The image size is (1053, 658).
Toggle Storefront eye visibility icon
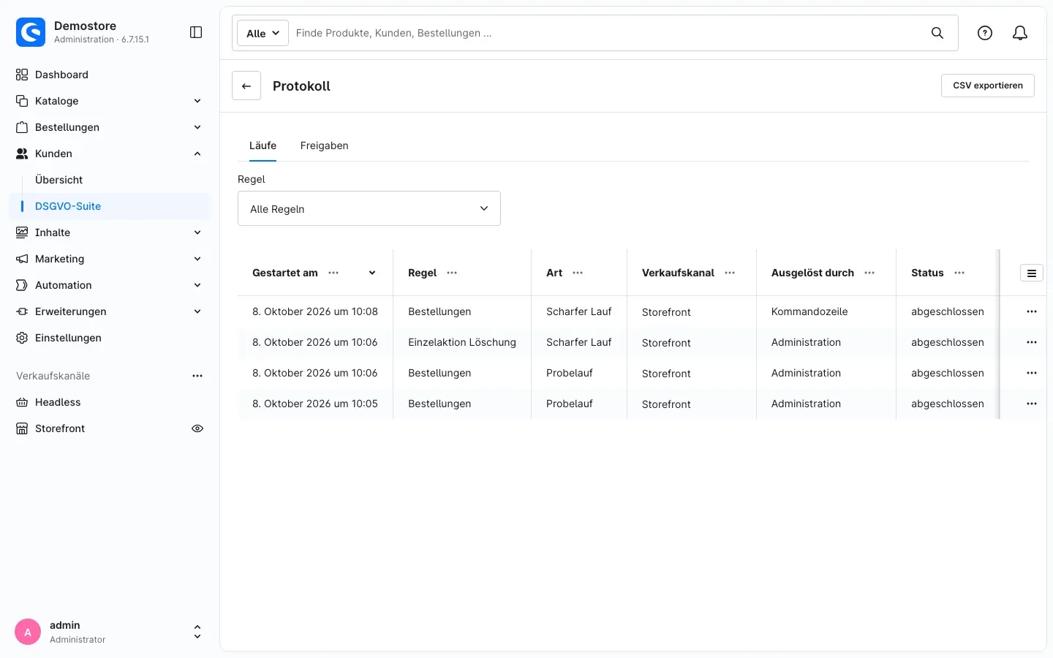click(197, 428)
